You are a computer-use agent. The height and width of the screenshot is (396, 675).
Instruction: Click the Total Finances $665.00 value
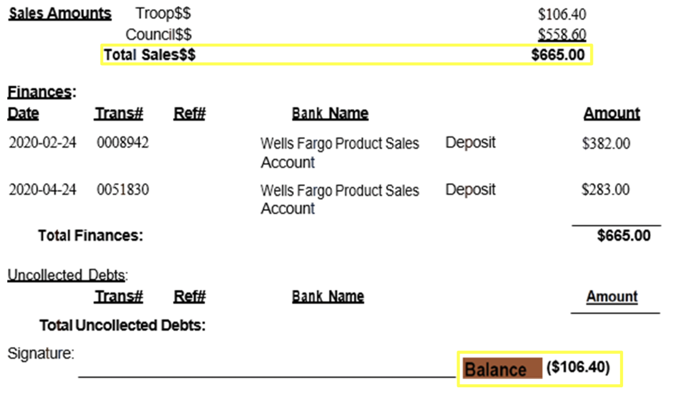(x=624, y=235)
